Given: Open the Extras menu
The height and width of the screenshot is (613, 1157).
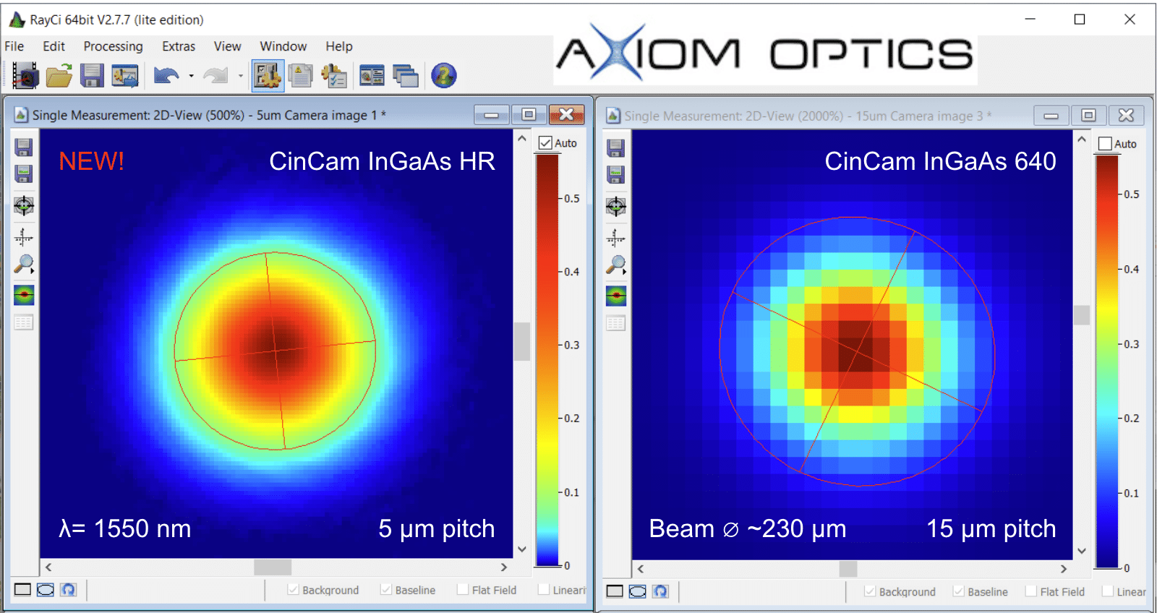Looking at the screenshot, I should [179, 46].
